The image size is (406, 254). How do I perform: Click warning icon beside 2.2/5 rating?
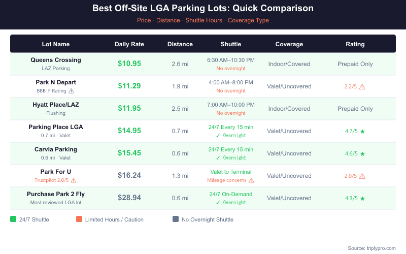tap(362, 87)
